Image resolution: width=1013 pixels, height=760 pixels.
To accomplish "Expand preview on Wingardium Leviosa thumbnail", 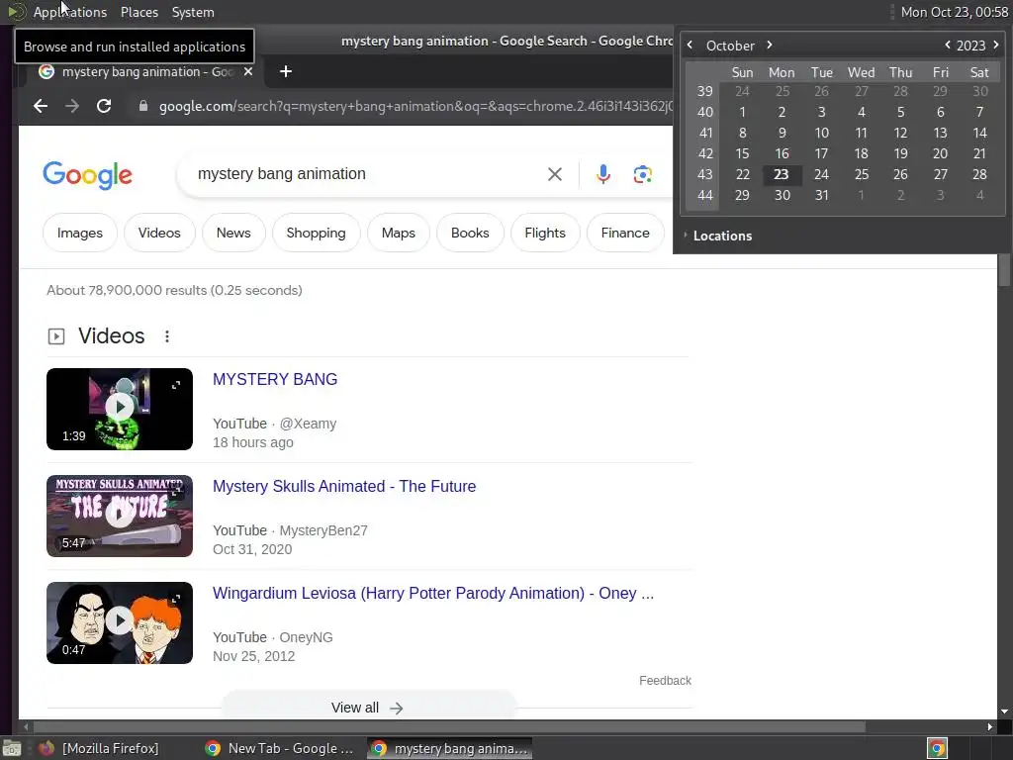I will pos(176,599).
